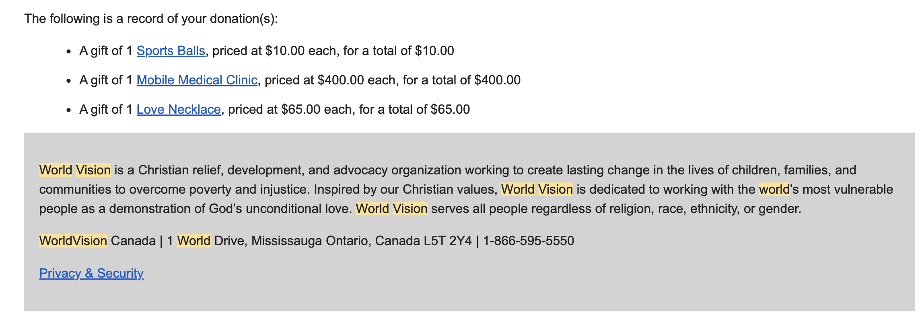Click the Love Necklace total of $65.00

[450, 110]
